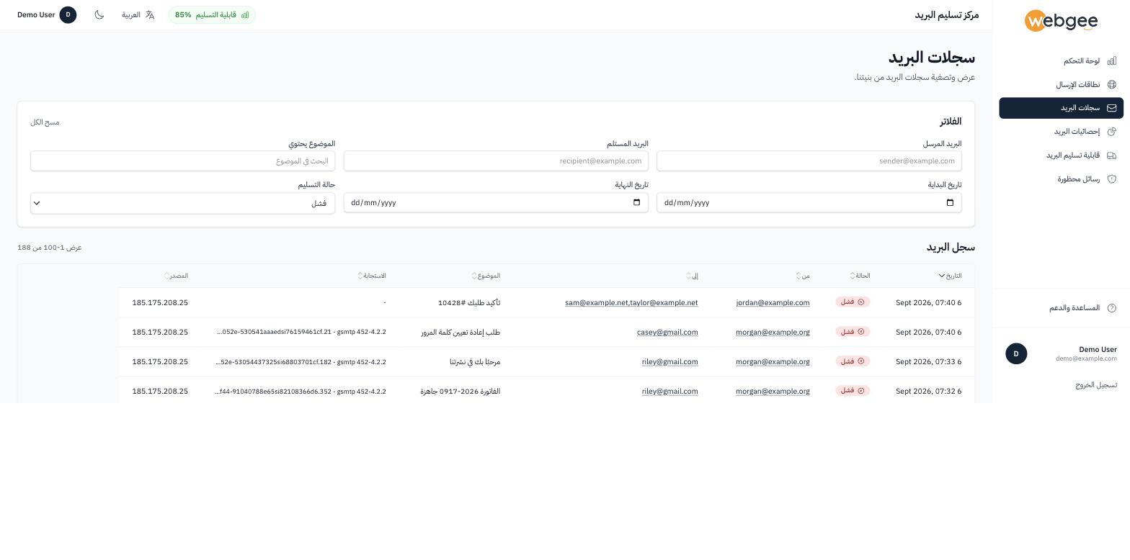Click the 85% deliverability badge
1130x560 pixels.
pos(212,15)
